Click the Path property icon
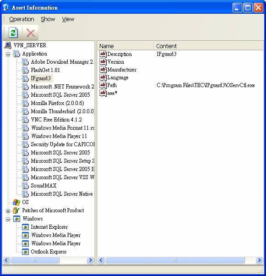Viewport: 266px width, 276px height. (103, 85)
